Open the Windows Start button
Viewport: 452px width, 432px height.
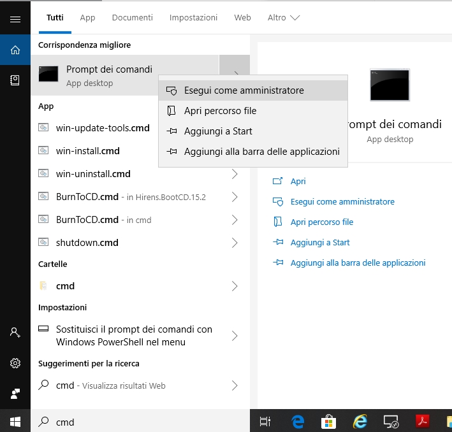pyautogui.click(x=15, y=422)
